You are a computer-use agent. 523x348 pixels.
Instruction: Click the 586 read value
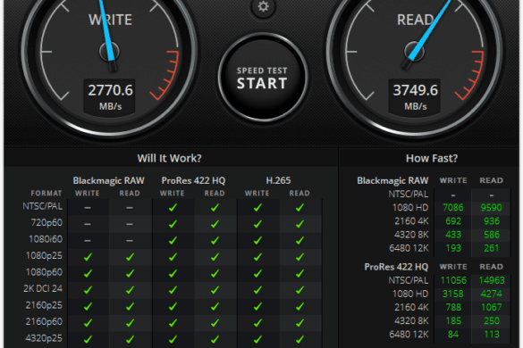[492, 235]
